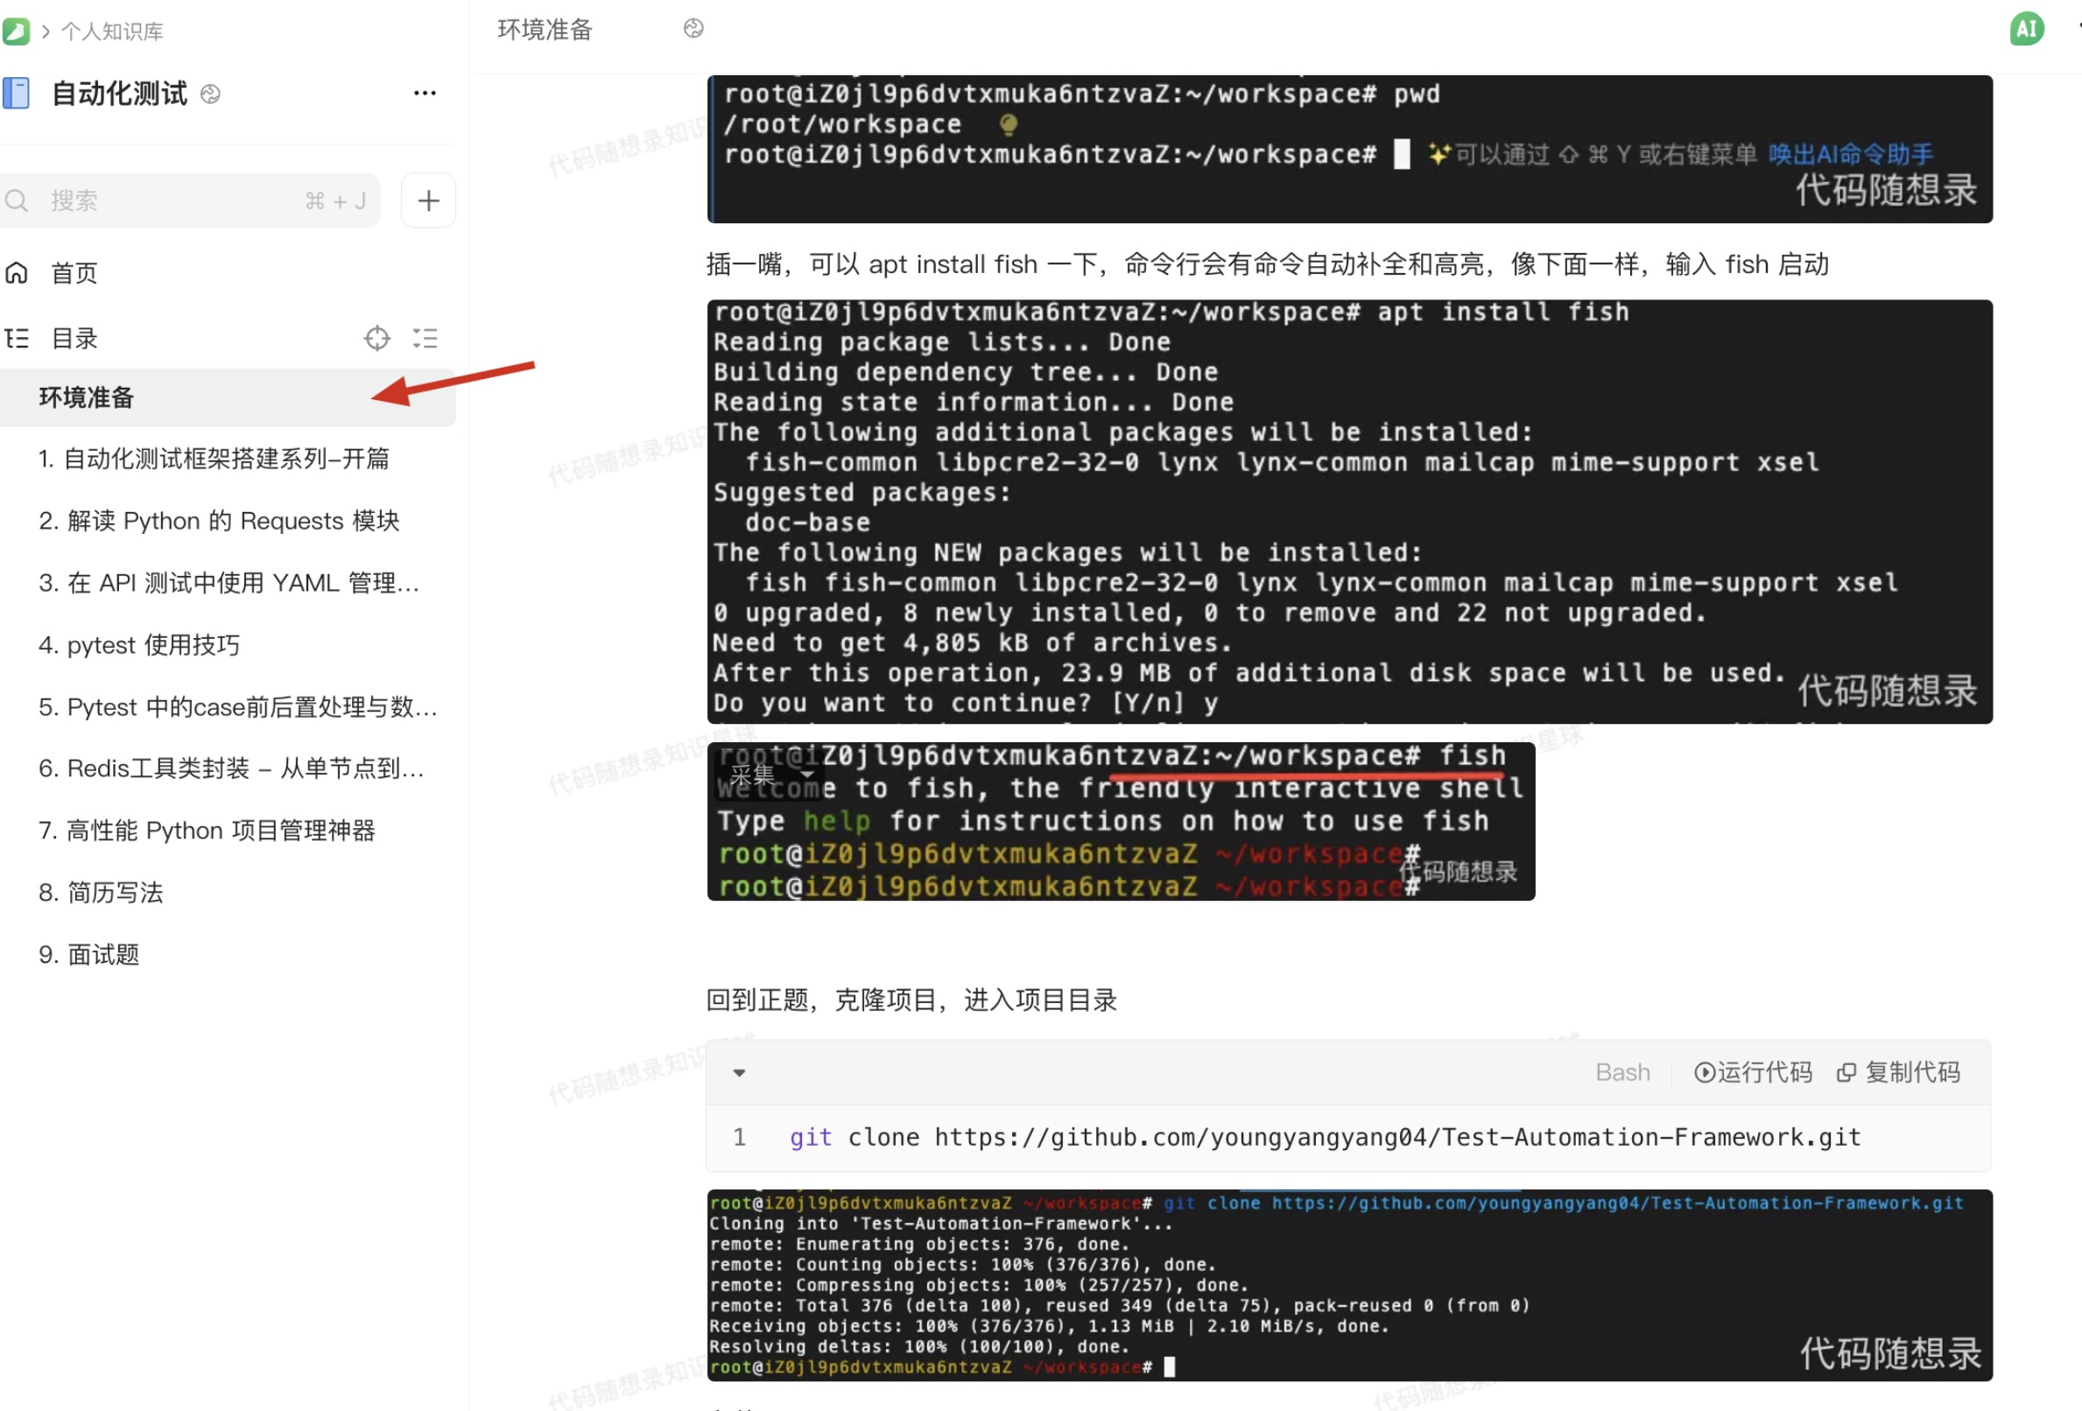The width and height of the screenshot is (2082, 1411).
Task: Click 复制代码 to copy the code
Action: tap(1899, 1072)
